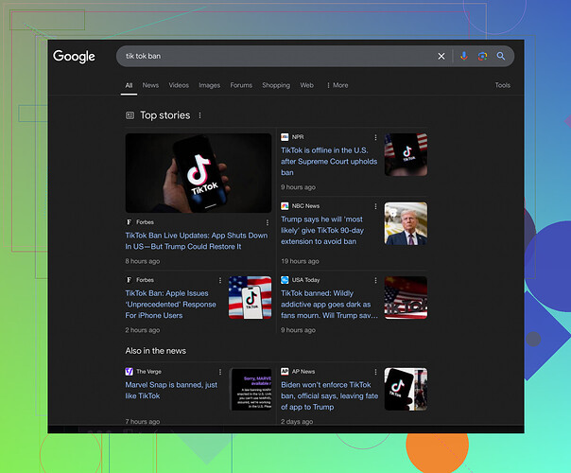
Task: Open three-dot menu on NPR story
Action: [x=375, y=137]
